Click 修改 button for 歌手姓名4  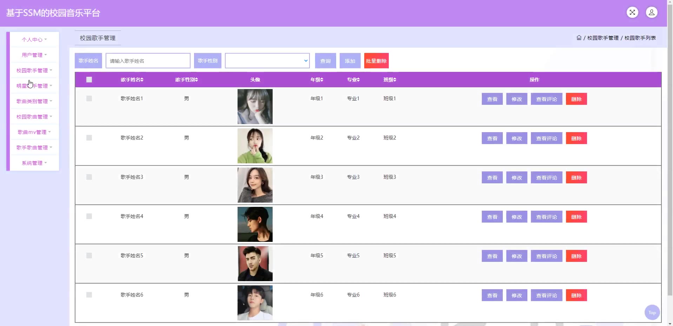click(x=517, y=217)
